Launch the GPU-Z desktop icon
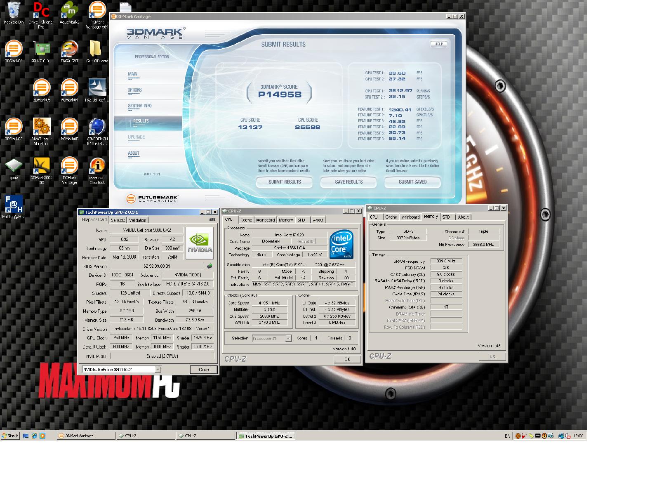664x495 pixels. 41,51
